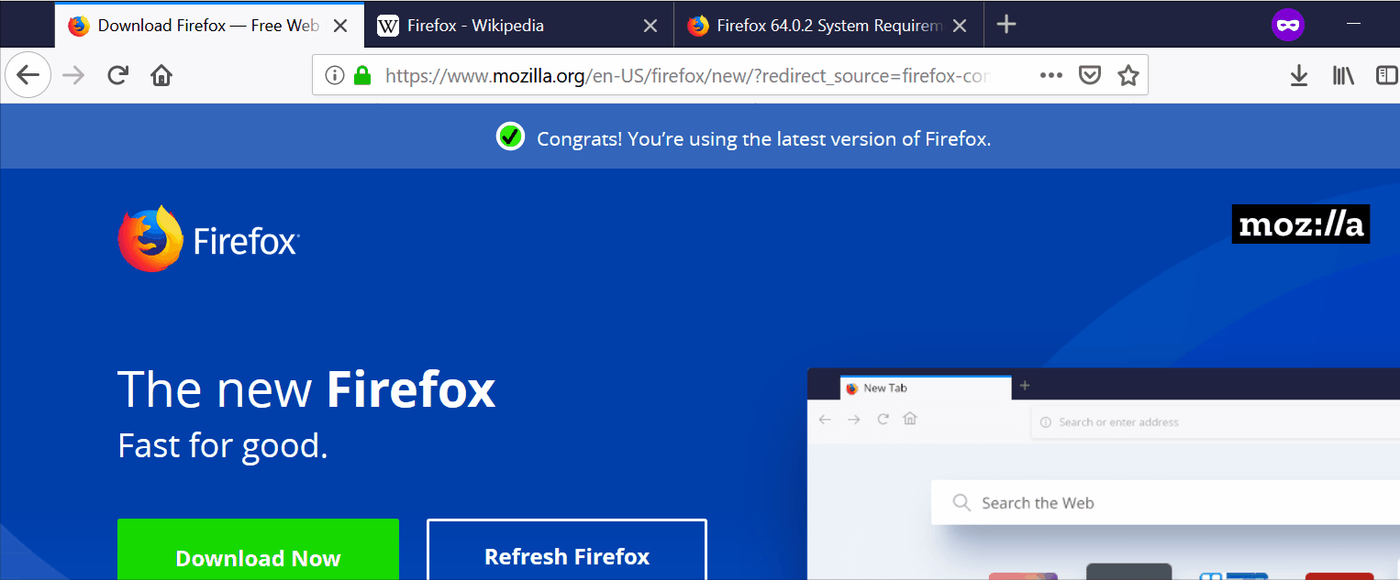This screenshot has height=580, width=1400.
Task: Click the forward navigation arrow
Action: (73, 75)
